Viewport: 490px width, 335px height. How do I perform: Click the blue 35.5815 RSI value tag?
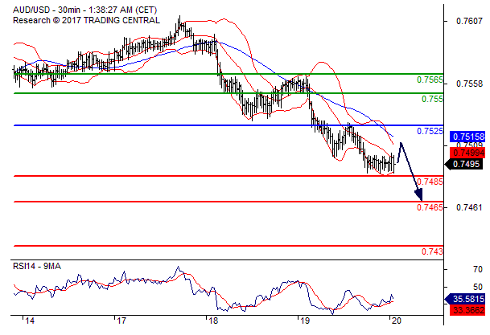click(464, 299)
